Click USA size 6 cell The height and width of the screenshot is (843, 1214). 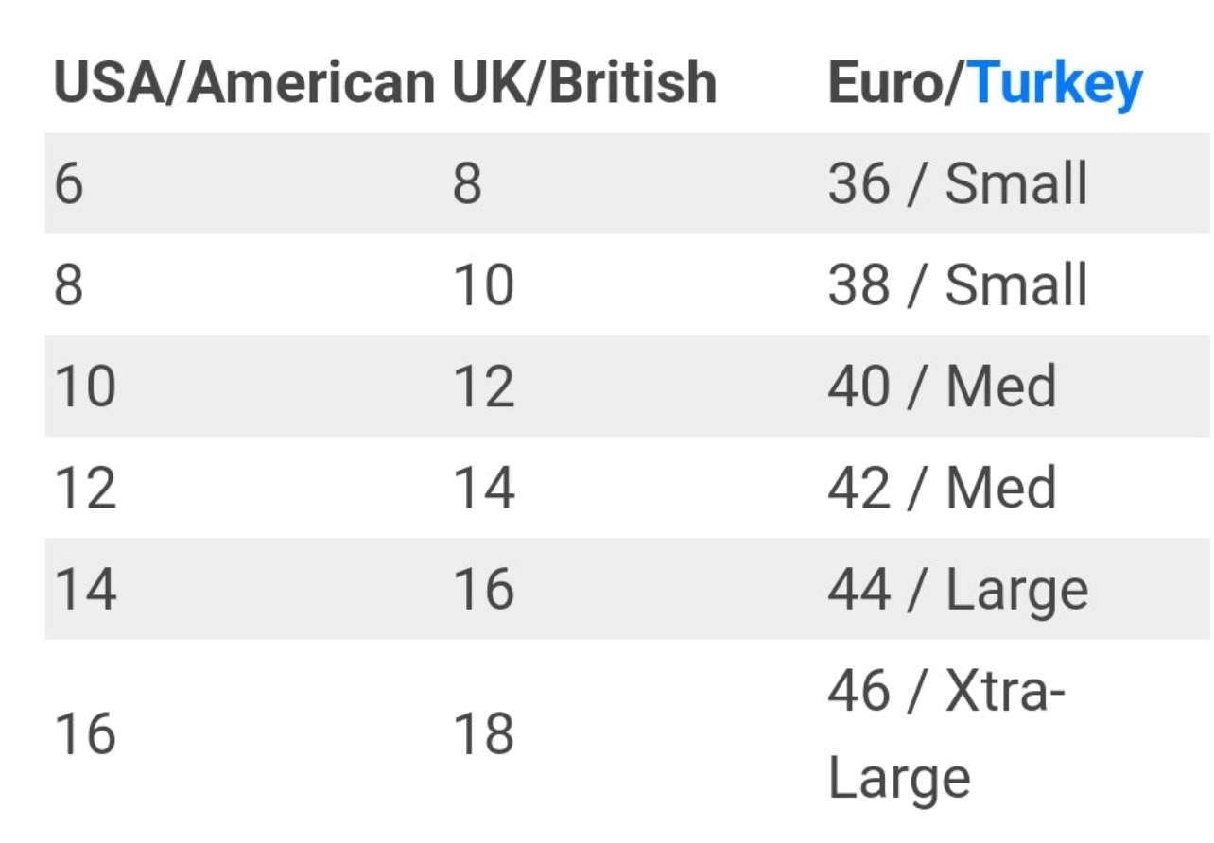coord(69,183)
